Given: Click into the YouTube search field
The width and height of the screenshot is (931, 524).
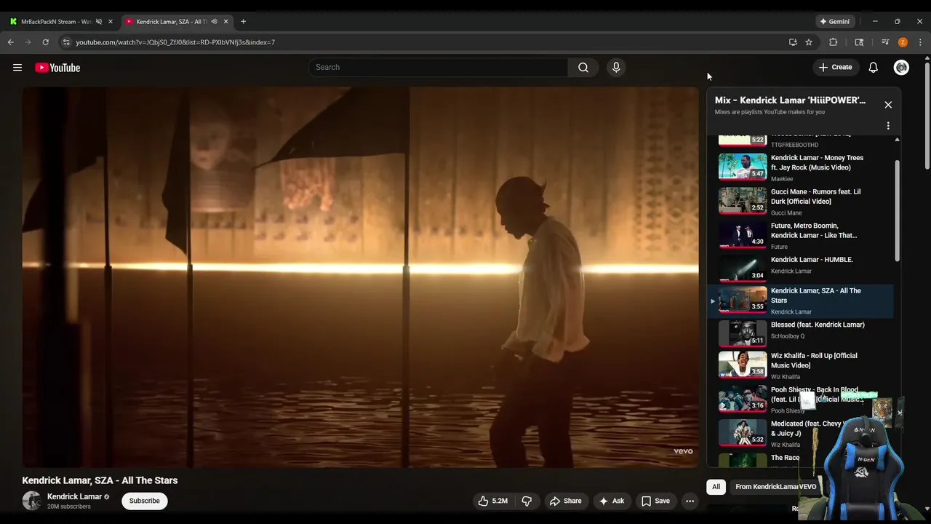Looking at the screenshot, I should (x=438, y=68).
